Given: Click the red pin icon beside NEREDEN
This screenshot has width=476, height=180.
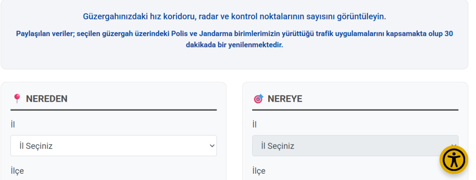Looking at the screenshot, I should [17, 99].
